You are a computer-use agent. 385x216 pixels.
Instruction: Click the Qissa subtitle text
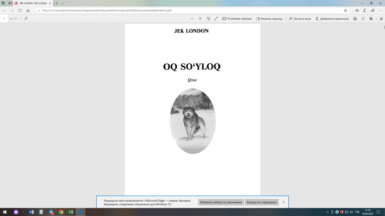click(x=192, y=80)
